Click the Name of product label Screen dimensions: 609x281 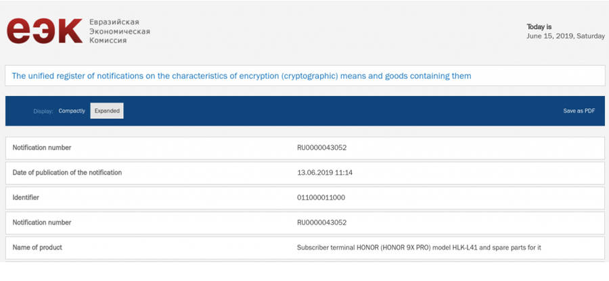pos(37,247)
